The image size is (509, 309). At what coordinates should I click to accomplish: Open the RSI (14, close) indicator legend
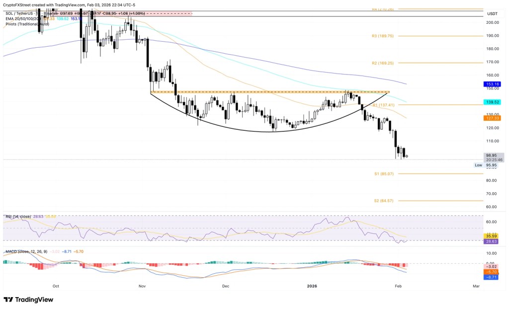coord(18,217)
